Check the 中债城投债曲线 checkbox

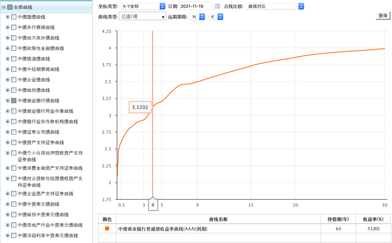[x=14, y=90]
